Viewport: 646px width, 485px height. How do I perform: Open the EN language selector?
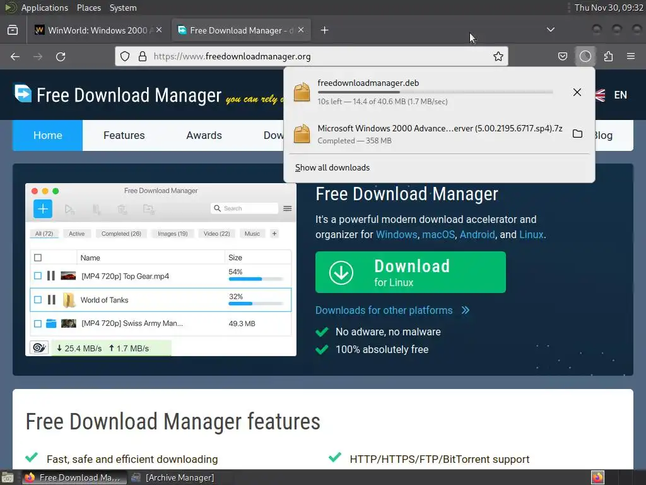pos(621,95)
